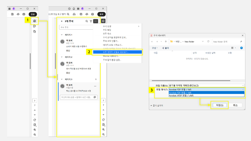Collapse 페이지 1 comment group
Screen dimensions: 251x141
[62, 35]
